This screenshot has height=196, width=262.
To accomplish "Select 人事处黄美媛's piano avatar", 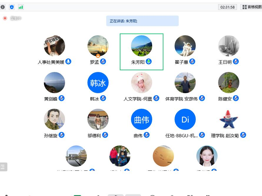I will [x=54, y=46].
